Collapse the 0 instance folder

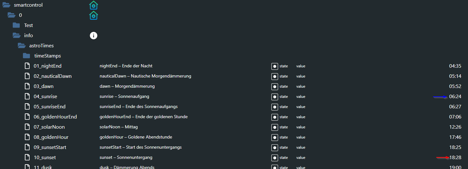click(x=12, y=15)
